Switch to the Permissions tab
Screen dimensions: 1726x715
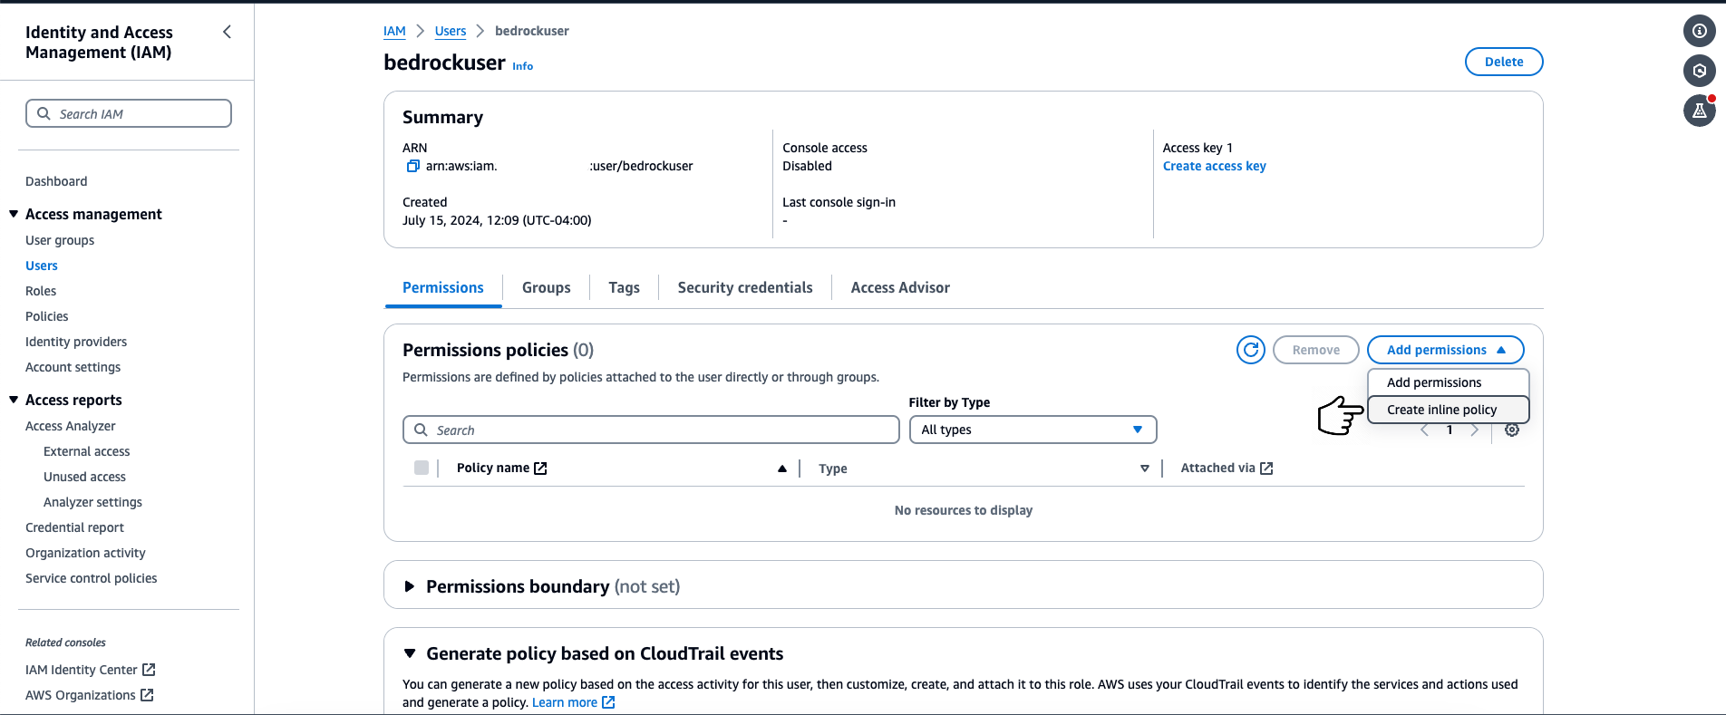pyautogui.click(x=443, y=287)
